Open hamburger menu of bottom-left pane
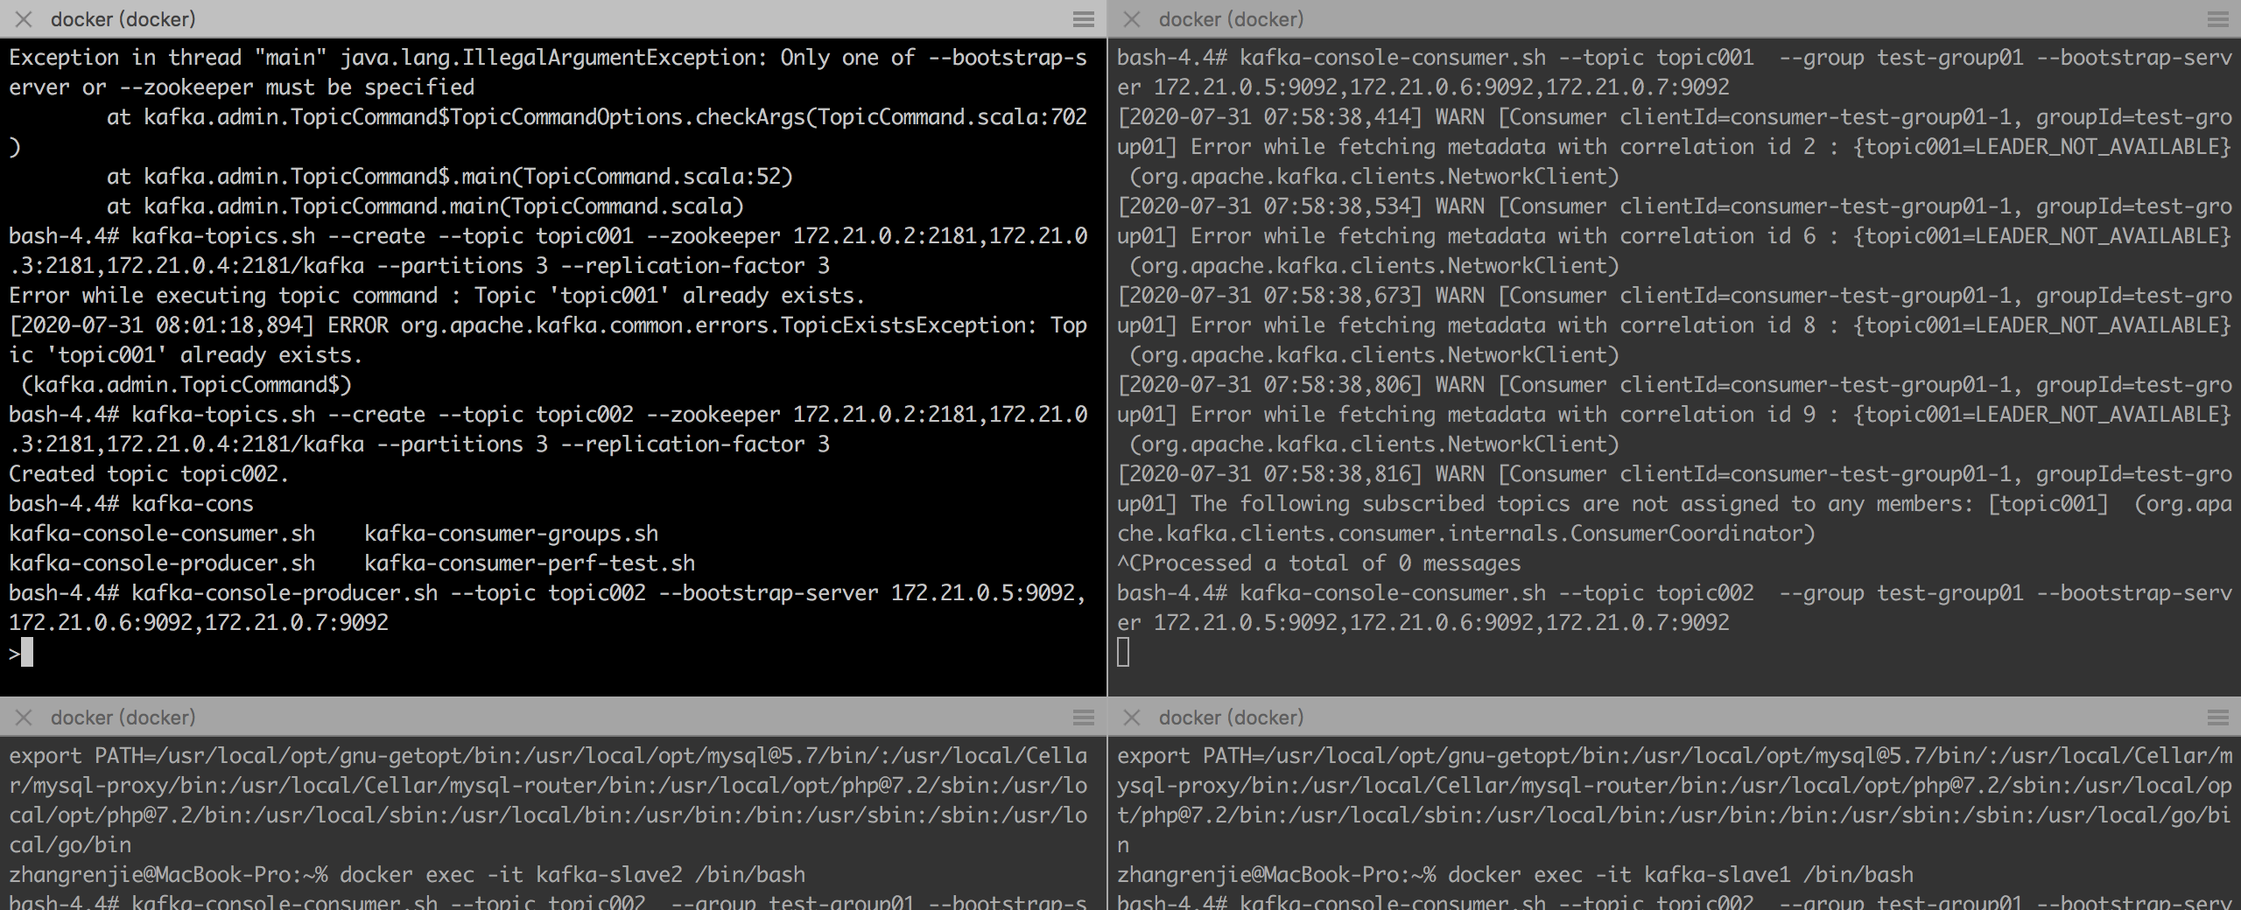The image size is (2241, 910). point(1084,717)
